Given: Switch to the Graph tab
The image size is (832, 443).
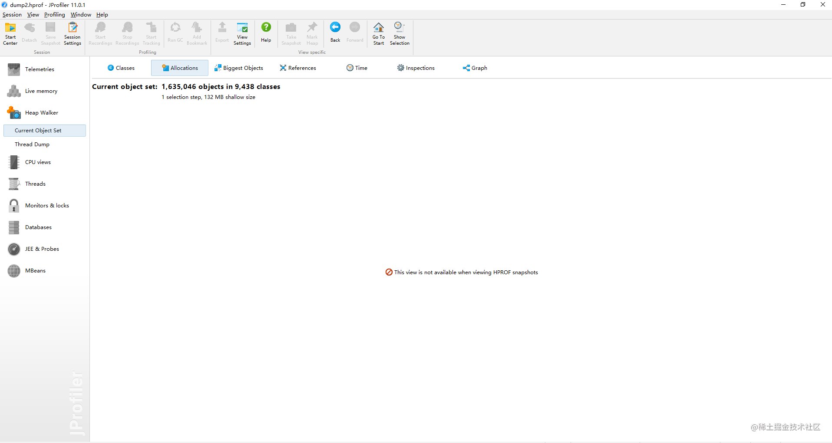Looking at the screenshot, I should coord(475,68).
